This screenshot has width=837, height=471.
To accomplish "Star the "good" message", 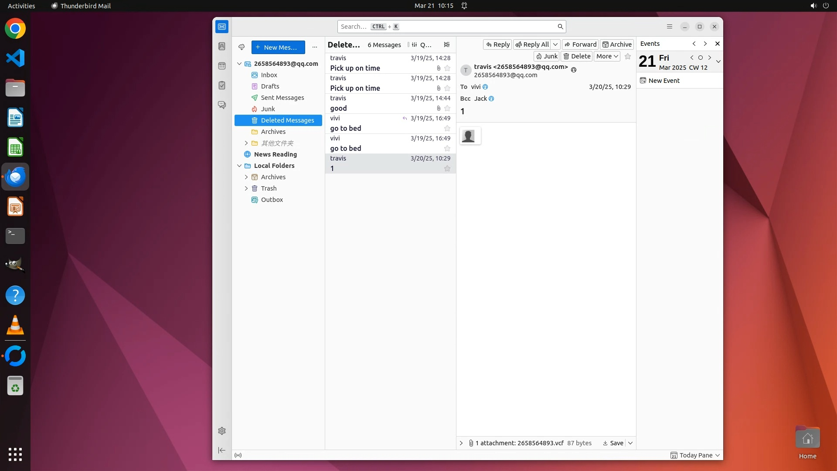I will (x=447, y=108).
